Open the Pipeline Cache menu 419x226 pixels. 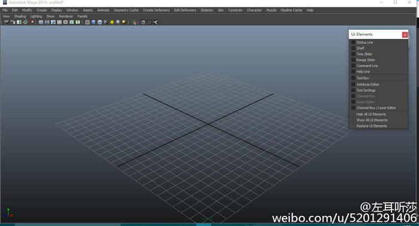click(292, 10)
